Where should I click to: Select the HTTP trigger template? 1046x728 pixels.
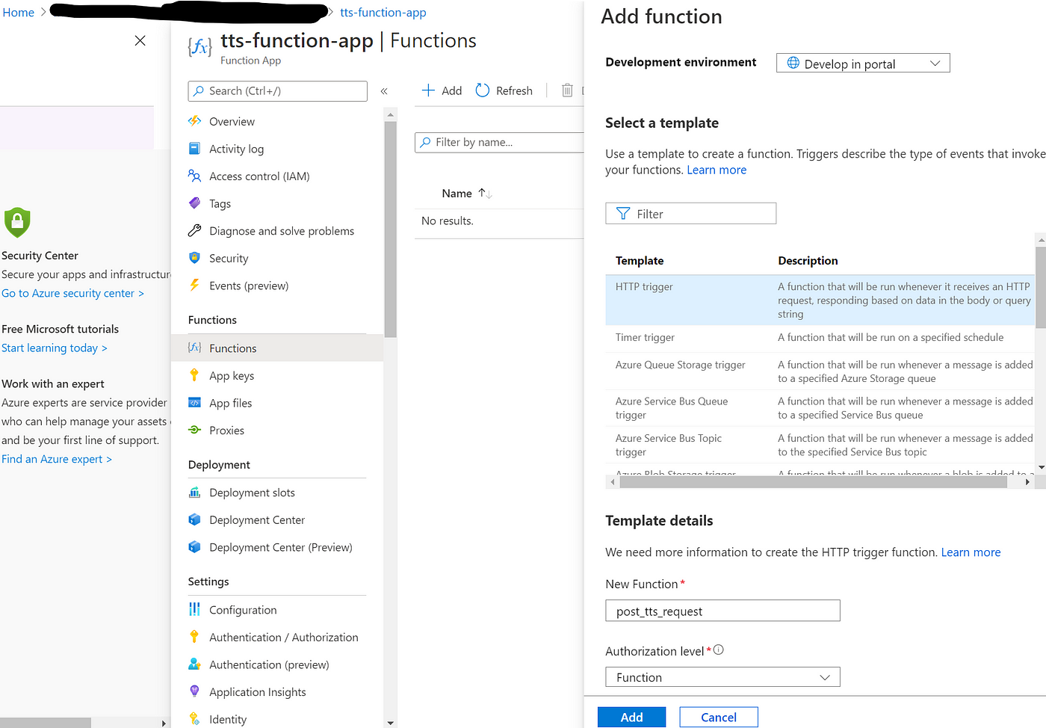(820, 300)
